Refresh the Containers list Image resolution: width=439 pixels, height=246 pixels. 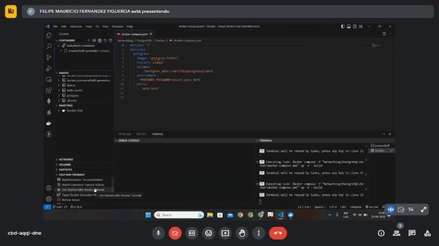tap(105, 40)
